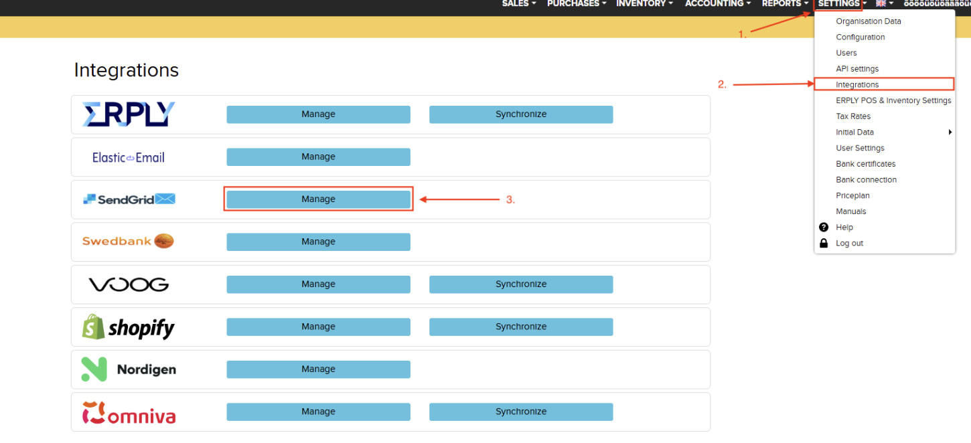Click the Shopify bag logo
The width and height of the screenshot is (971, 443).
[x=94, y=327]
